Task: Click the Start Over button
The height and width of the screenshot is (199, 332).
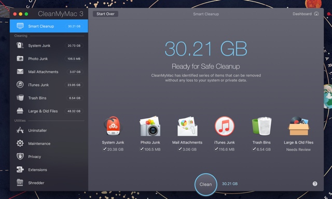Action: [x=105, y=14]
